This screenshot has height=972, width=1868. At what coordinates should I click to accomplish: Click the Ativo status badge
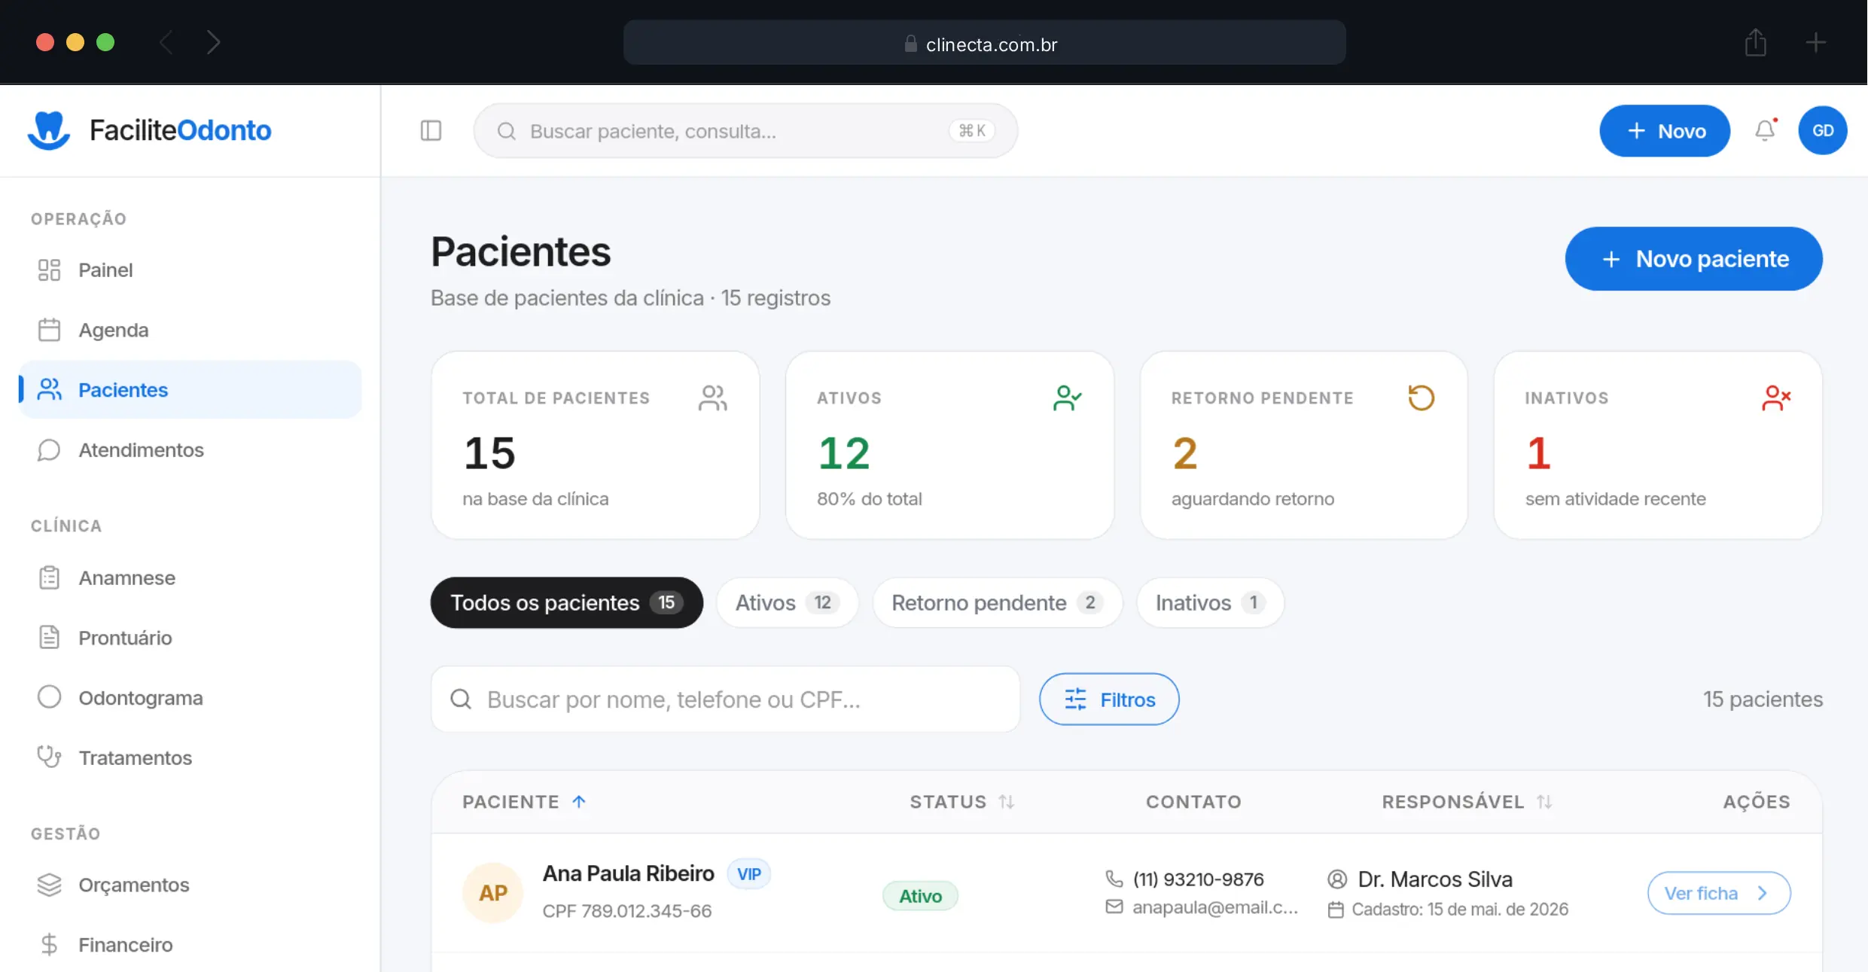(920, 896)
